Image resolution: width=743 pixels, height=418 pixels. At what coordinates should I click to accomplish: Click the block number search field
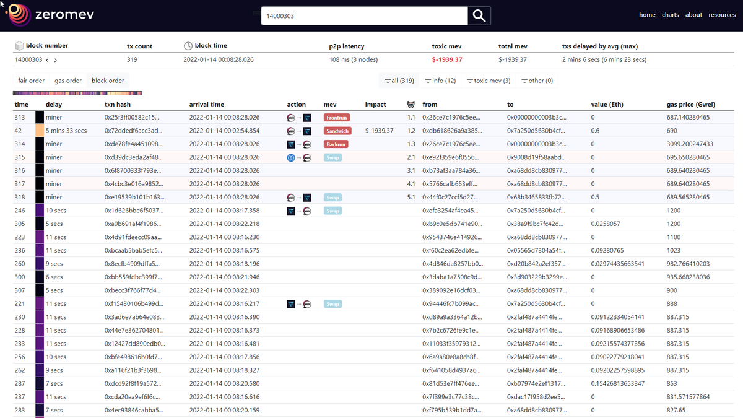pyautogui.click(x=364, y=15)
